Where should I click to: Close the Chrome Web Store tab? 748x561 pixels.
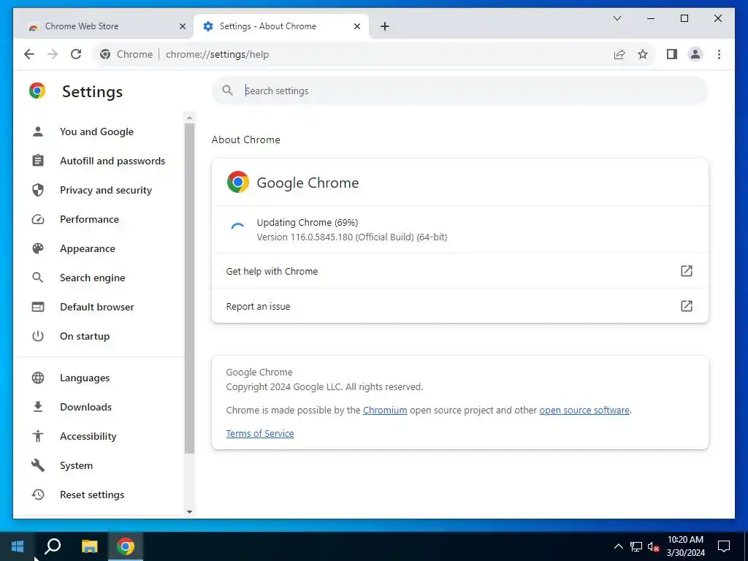[182, 26]
